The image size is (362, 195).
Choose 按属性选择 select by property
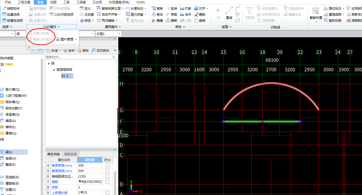click(x=12, y=20)
